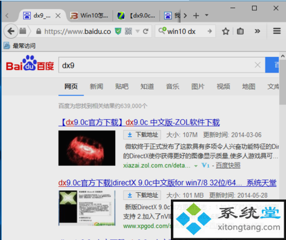Screen dimensions: 286x240
Task: Bookmark this page with the star icon
Action: pos(225,31)
